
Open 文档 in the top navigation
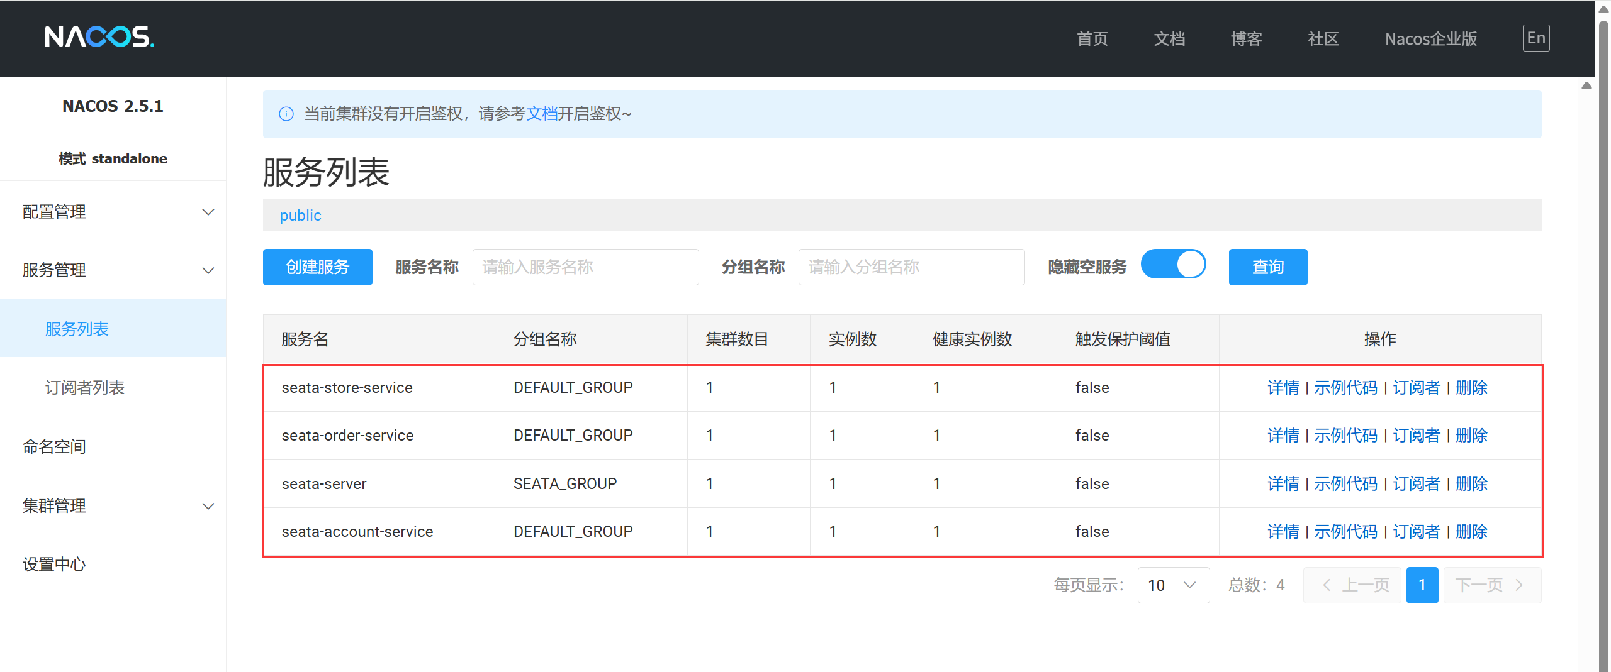1169,39
